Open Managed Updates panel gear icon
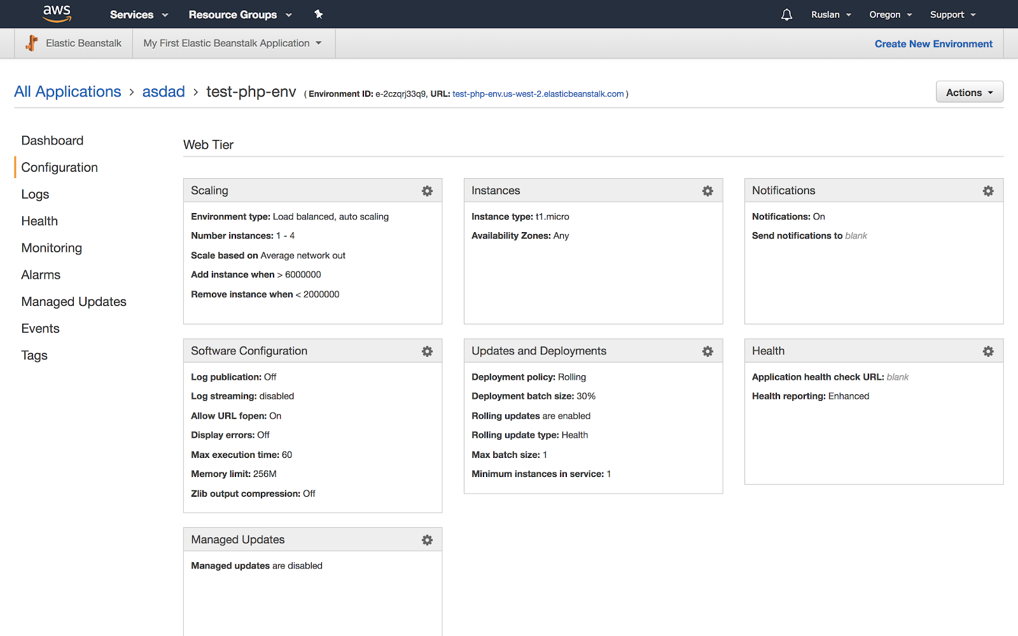The image size is (1018, 636). click(x=427, y=540)
